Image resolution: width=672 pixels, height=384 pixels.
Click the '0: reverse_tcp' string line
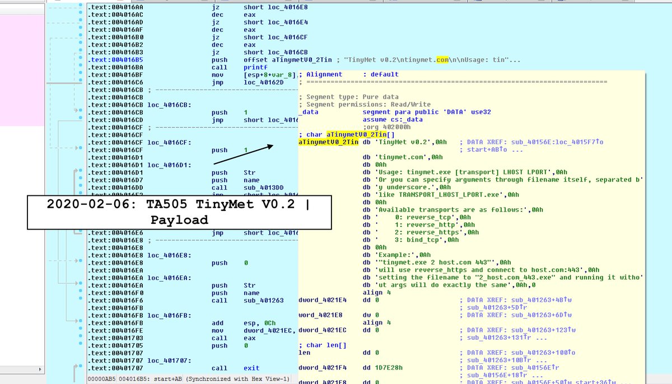[417, 217]
